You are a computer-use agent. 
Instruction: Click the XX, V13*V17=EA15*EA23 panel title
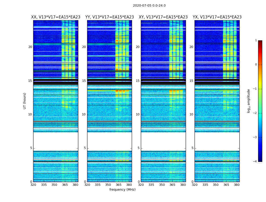tap(56, 17)
